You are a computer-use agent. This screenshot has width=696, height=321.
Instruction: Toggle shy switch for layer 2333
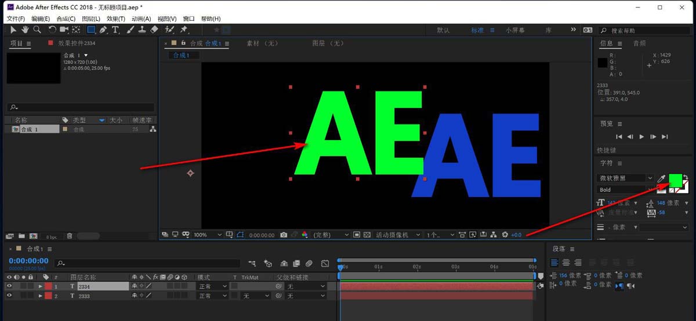pyautogui.click(x=135, y=296)
